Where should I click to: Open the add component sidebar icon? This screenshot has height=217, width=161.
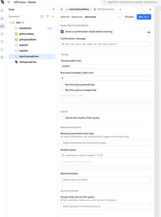(x=2, y=11)
